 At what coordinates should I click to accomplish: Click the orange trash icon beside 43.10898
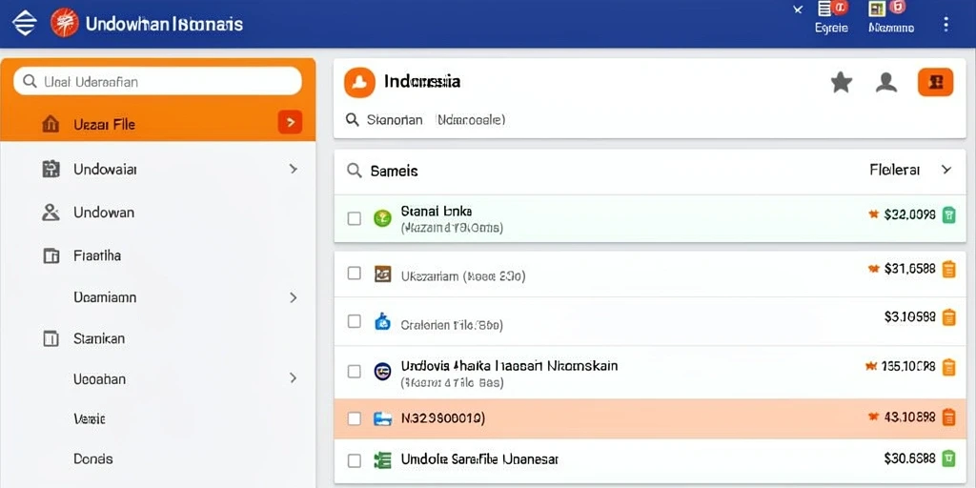948,417
